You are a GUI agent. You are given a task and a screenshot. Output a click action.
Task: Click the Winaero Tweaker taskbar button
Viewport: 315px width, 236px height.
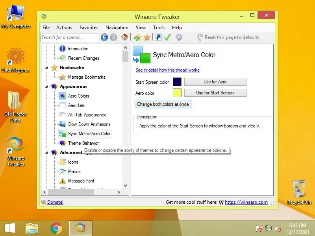81,228
